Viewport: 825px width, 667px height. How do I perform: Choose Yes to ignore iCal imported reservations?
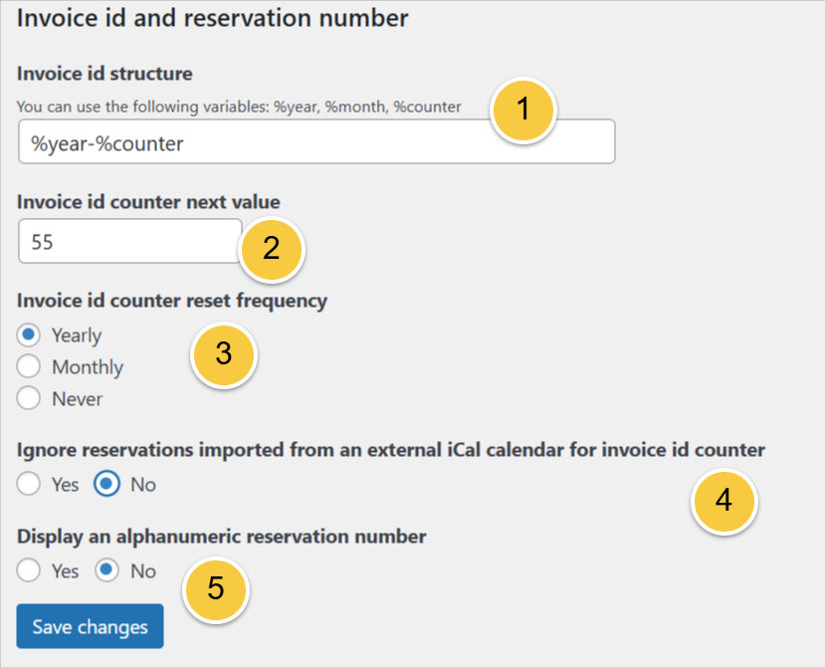[29, 485]
